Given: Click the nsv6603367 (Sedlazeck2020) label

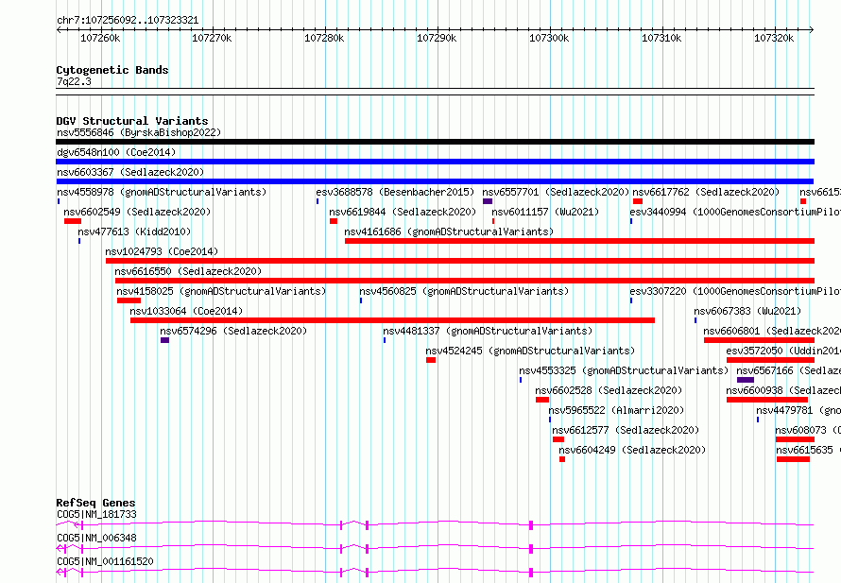Looking at the screenshot, I should [130, 172].
